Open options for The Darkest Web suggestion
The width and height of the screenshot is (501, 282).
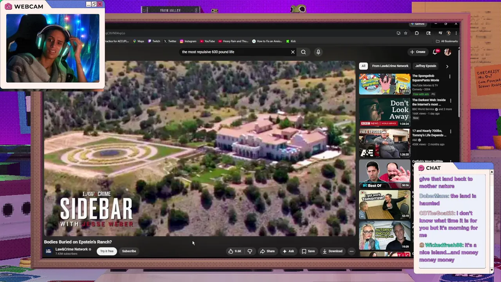(451, 101)
